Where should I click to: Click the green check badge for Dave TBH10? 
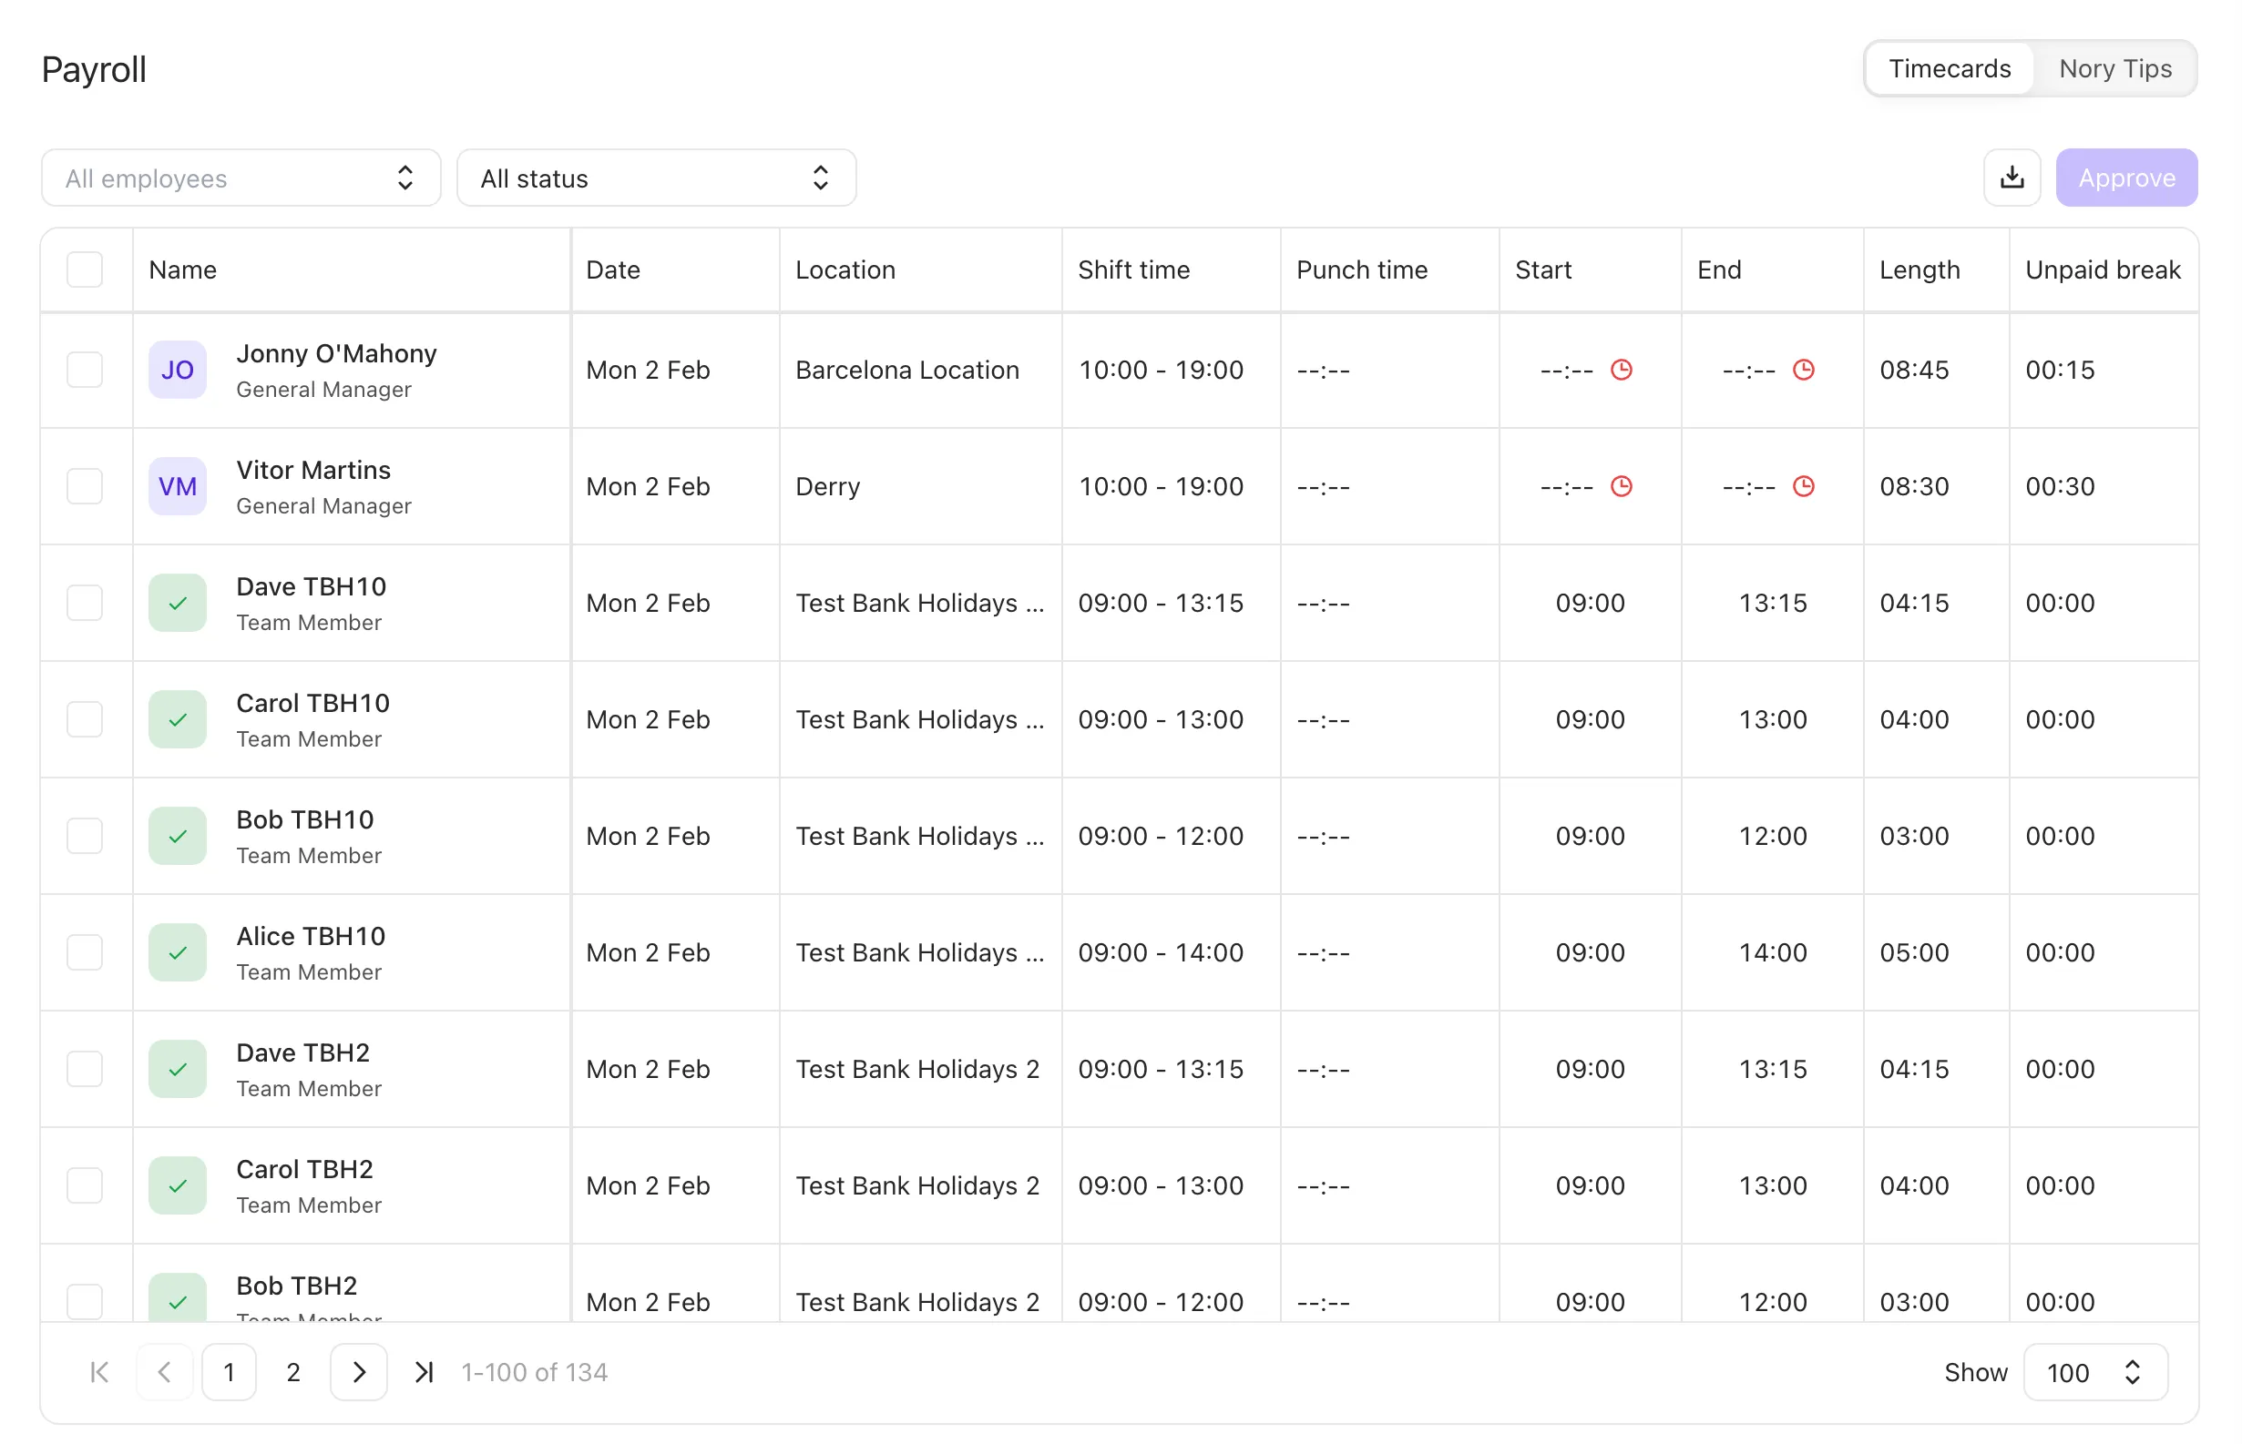point(178,603)
